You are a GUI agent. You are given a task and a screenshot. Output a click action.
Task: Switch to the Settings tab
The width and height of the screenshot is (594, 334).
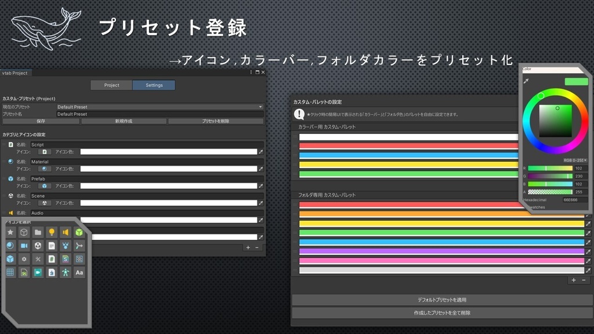[x=154, y=85]
